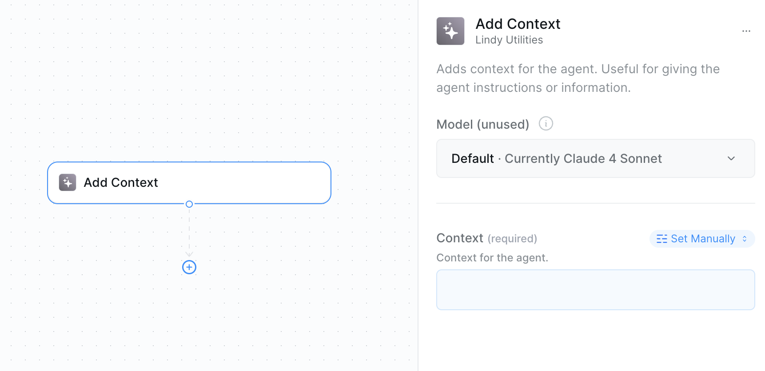Screen dimensions: 765x371
Task: Click the dashed connector line below the node
Action: (189, 231)
